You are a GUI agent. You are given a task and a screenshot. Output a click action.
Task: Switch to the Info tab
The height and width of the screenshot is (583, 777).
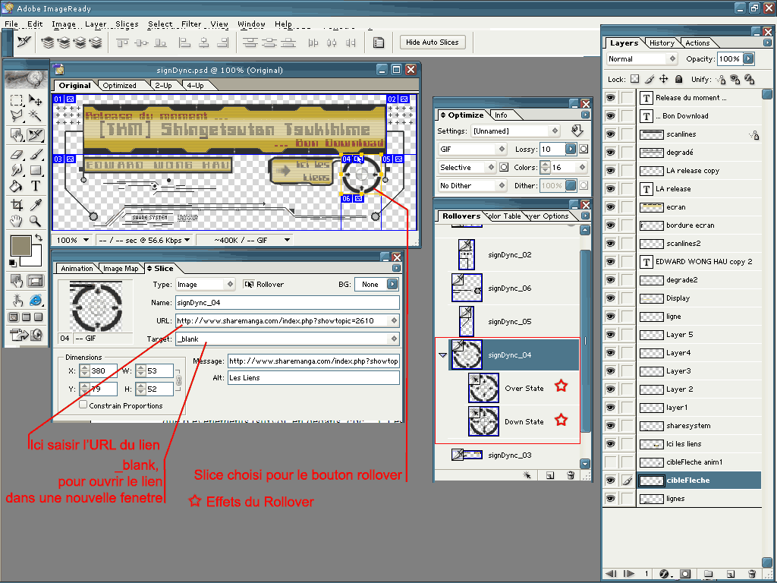tap(501, 115)
